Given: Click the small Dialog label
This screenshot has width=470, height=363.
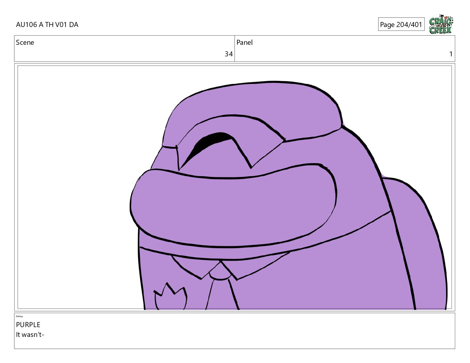Looking at the screenshot, I should pyautogui.click(x=19, y=316).
